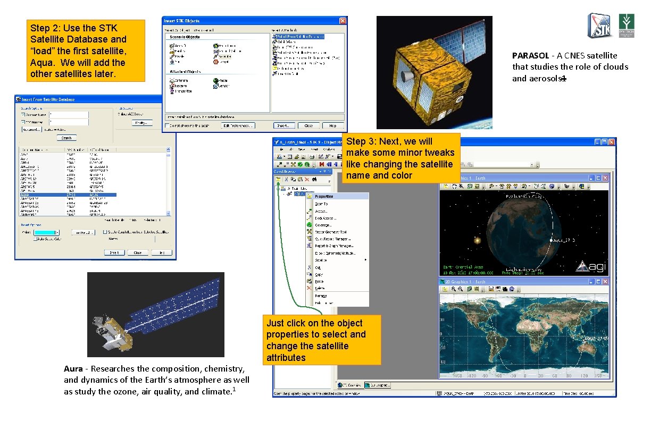Click the Search button in satellite database

pos(66,138)
